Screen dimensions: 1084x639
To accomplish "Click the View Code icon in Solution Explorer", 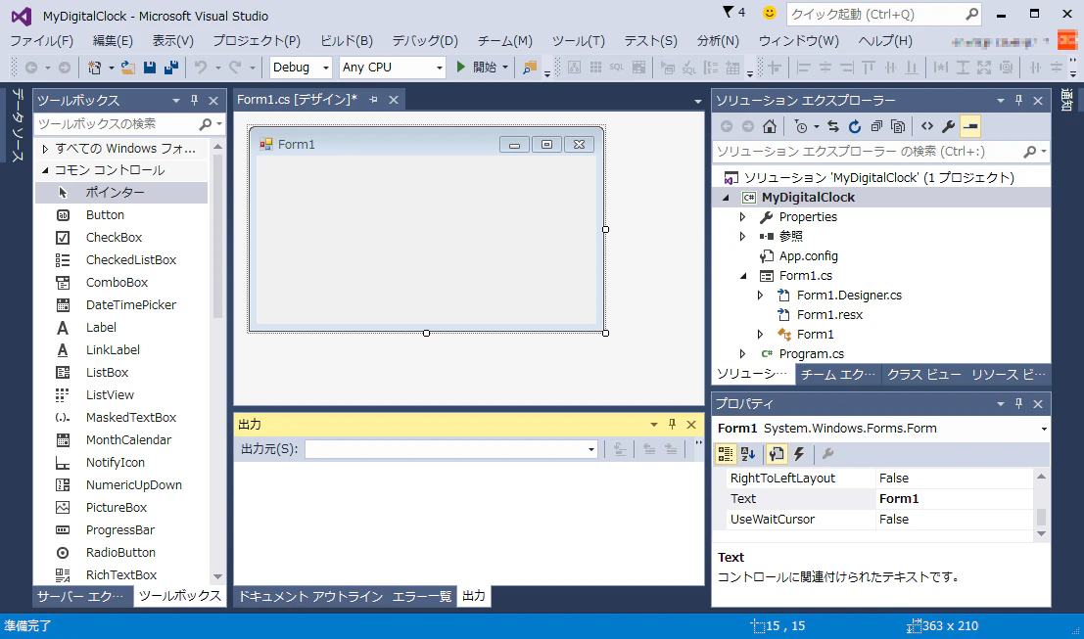I will pyautogui.click(x=927, y=126).
